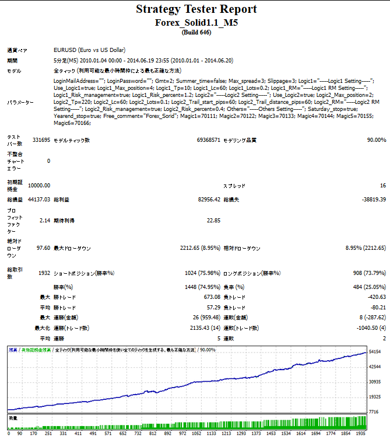The width and height of the screenshot is (390, 439).
Task: Click the パラメーター row label
Action: click(20, 102)
